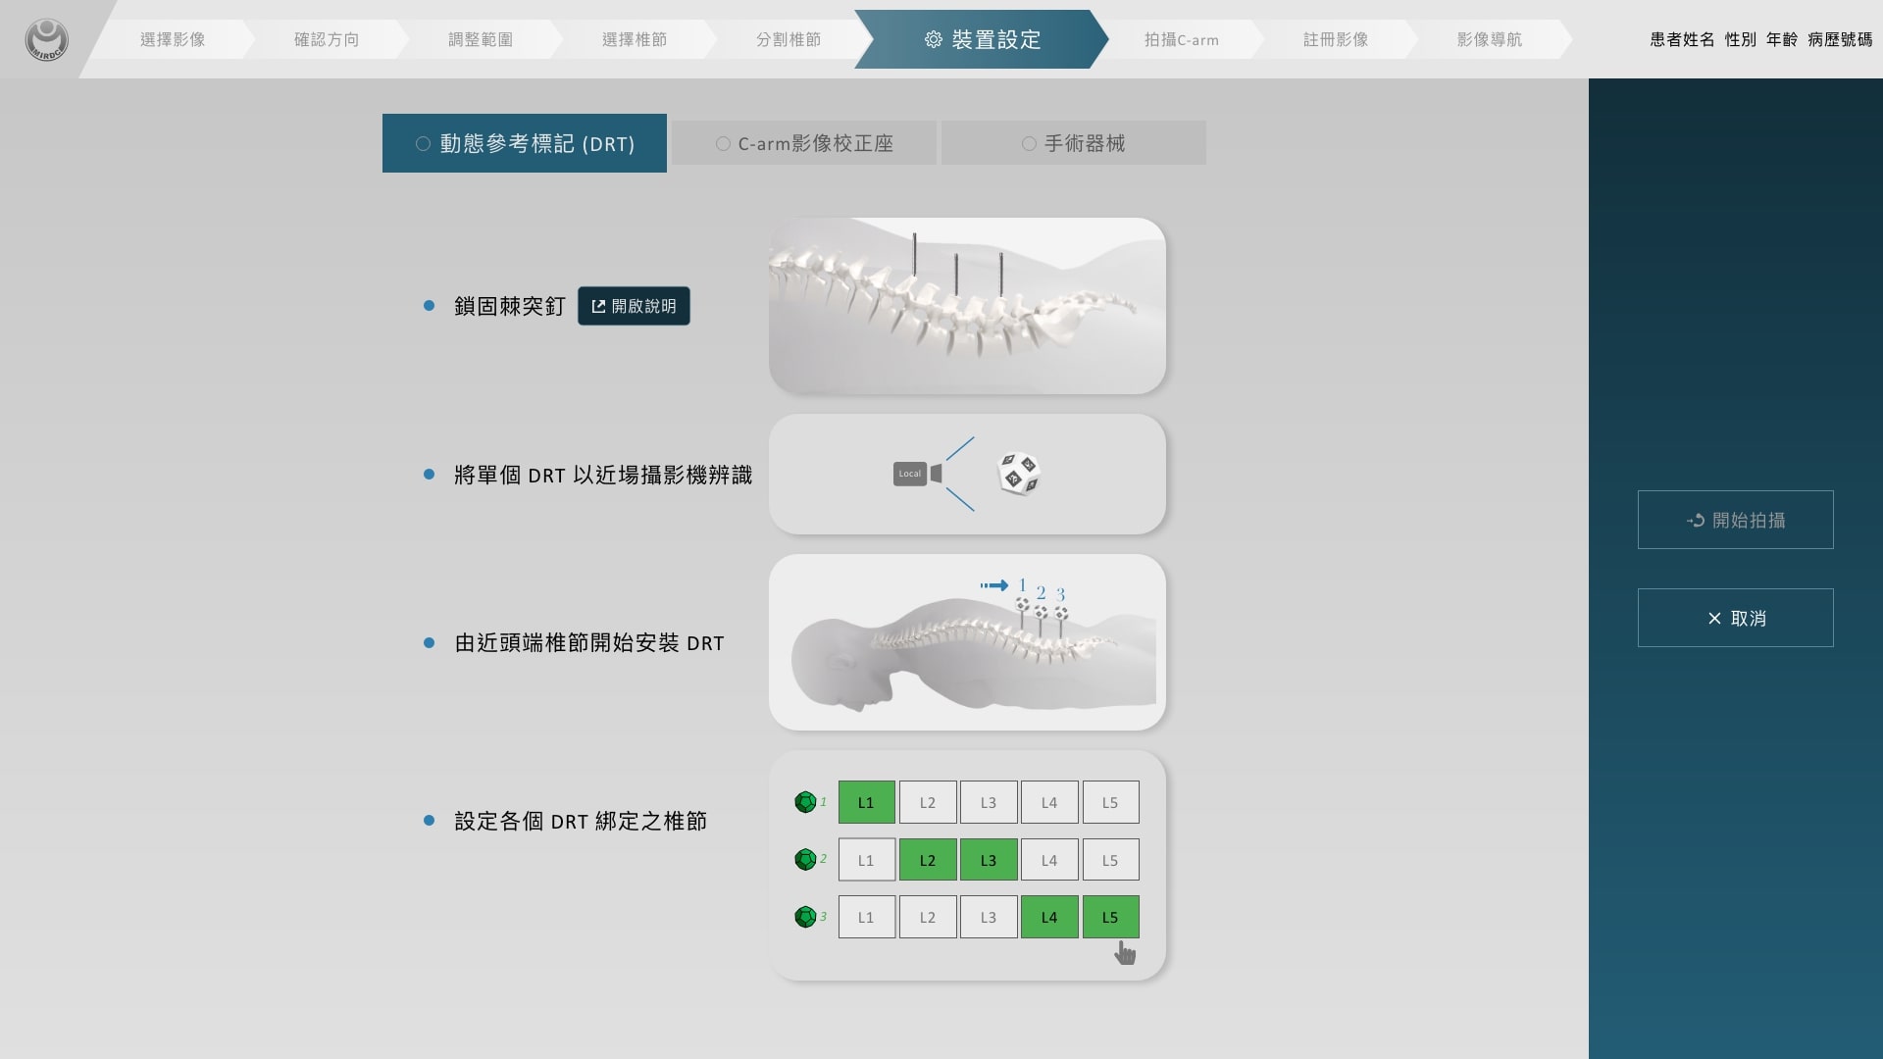Open the spinous process pin spine image
1883x1059 pixels.
(x=967, y=306)
